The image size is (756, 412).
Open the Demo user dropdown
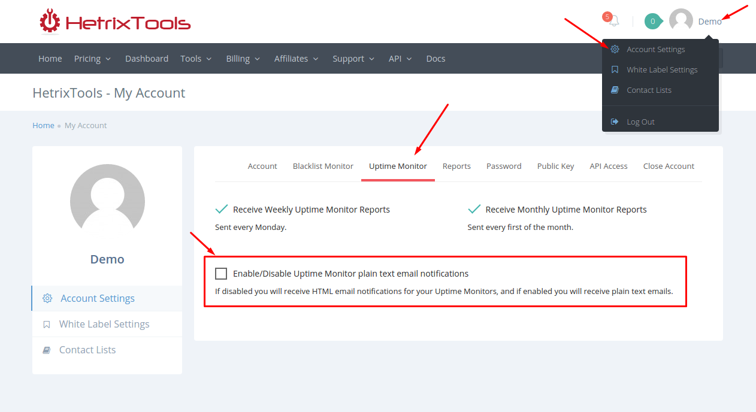(x=710, y=22)
